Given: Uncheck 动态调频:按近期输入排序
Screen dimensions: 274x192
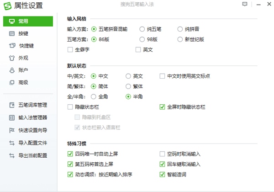Looking at the screenshot, I should 70,174.
